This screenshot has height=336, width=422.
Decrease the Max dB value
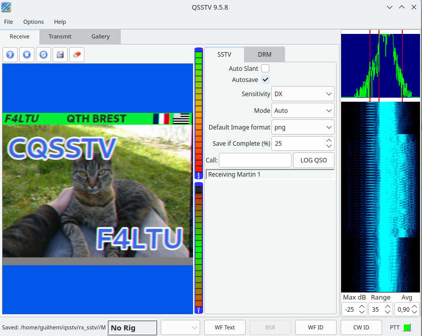pyautogui.click(x=362, y=312)
